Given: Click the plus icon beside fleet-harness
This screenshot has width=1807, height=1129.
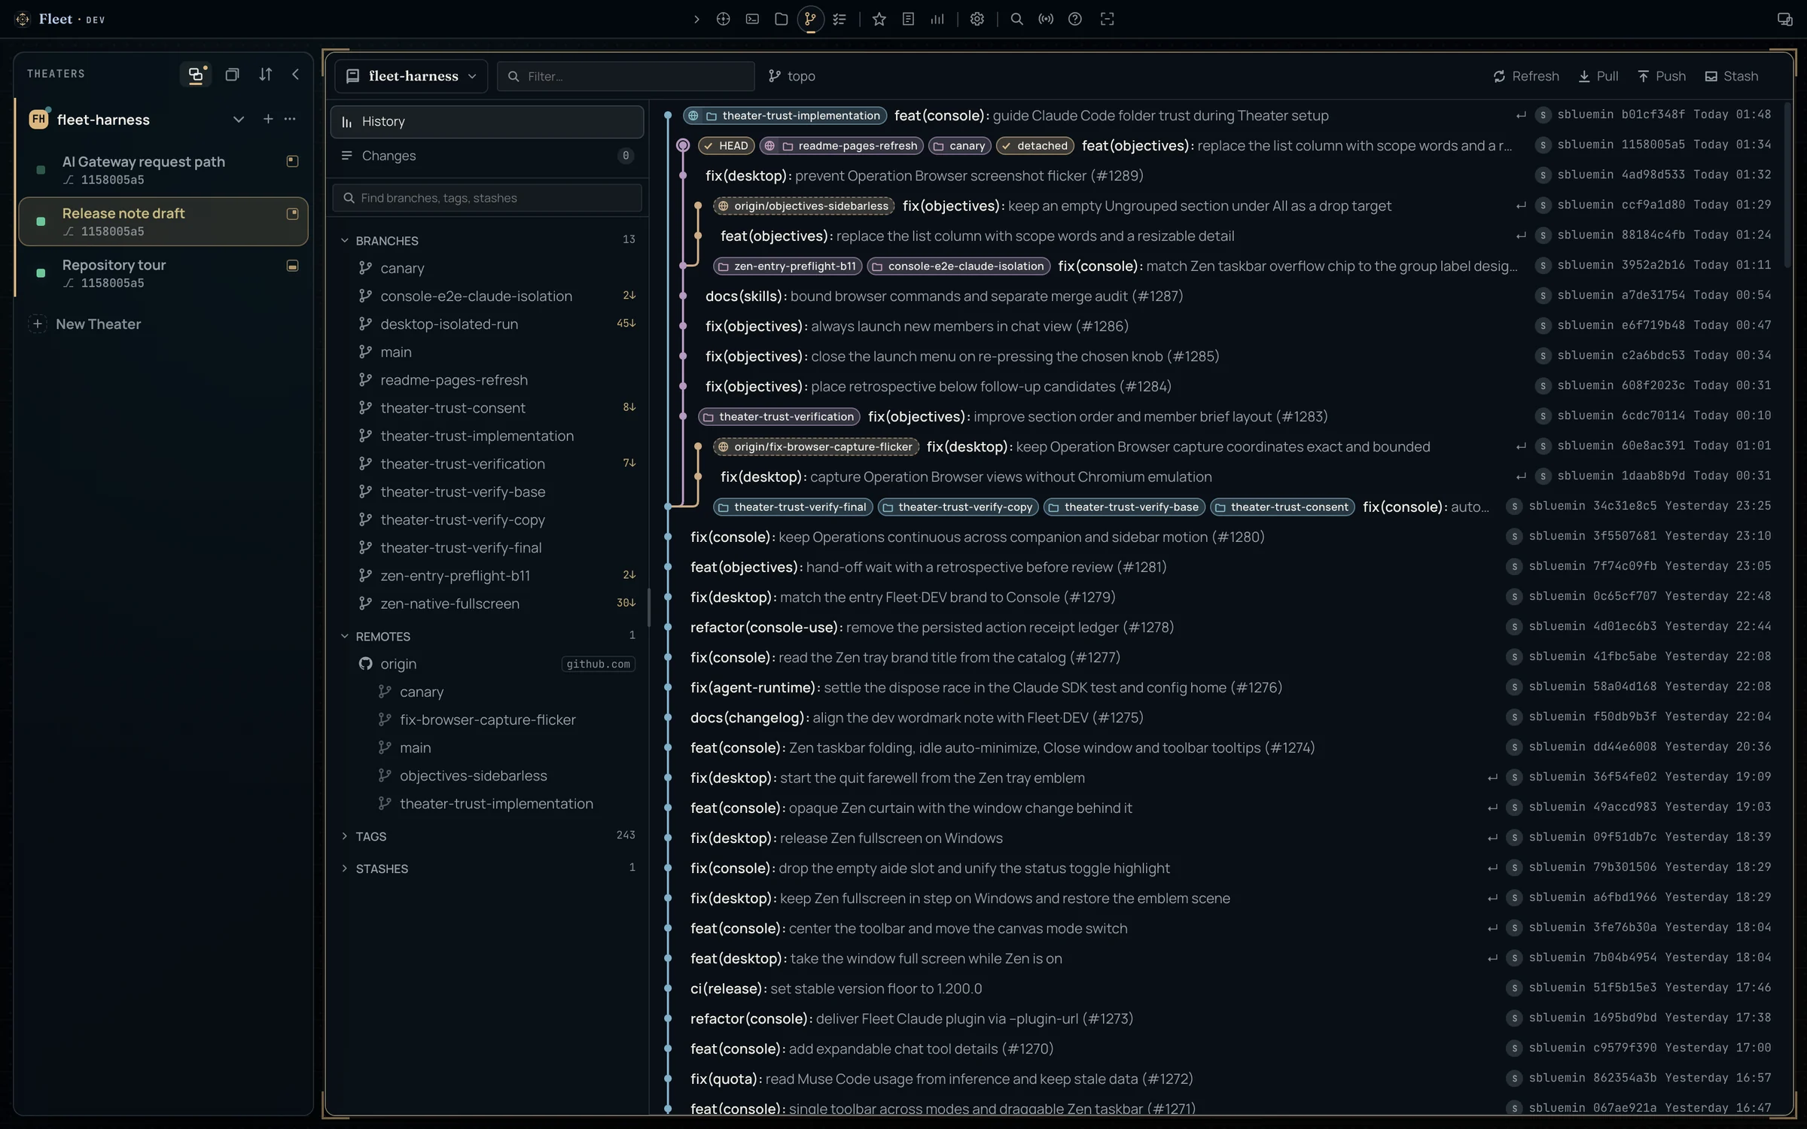Looking at the screenshot, I should click(267, 119).
